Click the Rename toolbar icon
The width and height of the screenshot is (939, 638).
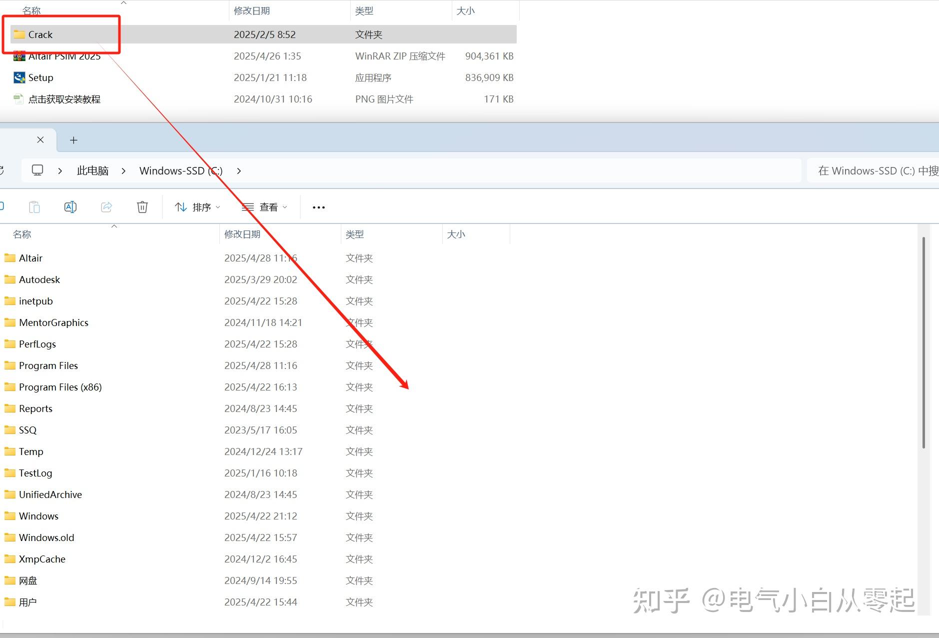coord(70,206)
